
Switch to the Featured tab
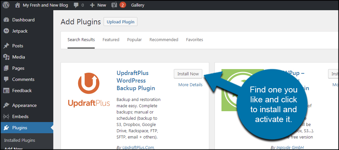[x=111, y=40]
